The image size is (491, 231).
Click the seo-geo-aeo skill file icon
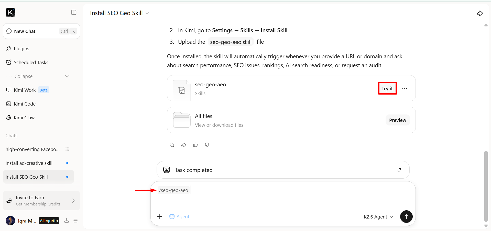182,90
